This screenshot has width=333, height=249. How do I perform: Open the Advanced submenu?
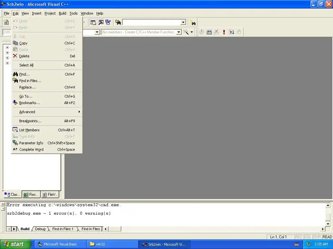(47, 112)
